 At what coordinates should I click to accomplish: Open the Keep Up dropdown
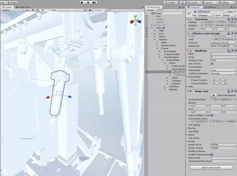(x=223, y=43)
